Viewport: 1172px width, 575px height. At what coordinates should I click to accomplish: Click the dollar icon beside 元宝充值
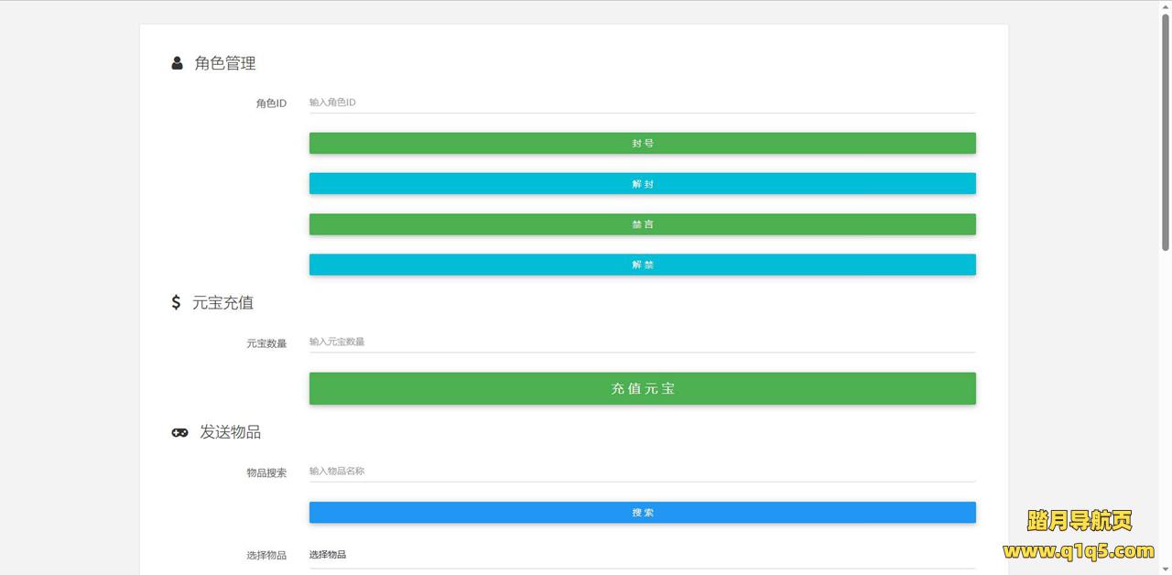(176, 302)
